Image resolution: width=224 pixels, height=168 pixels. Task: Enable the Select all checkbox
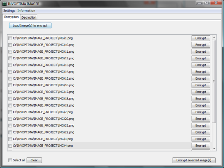10,160
